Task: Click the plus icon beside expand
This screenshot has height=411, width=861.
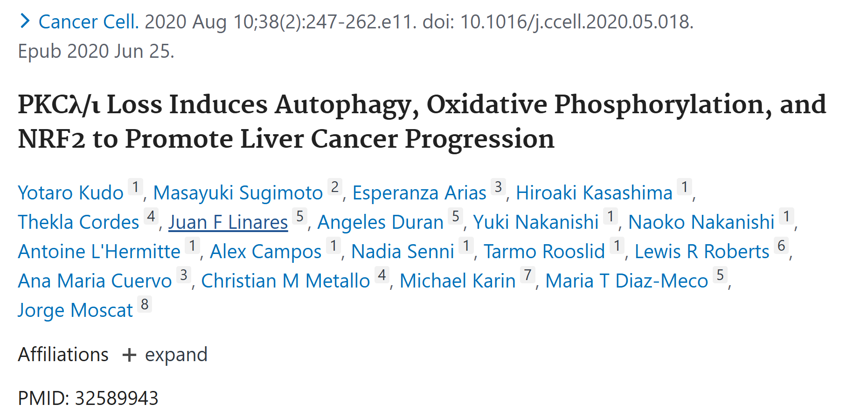Action: point(129,355)
